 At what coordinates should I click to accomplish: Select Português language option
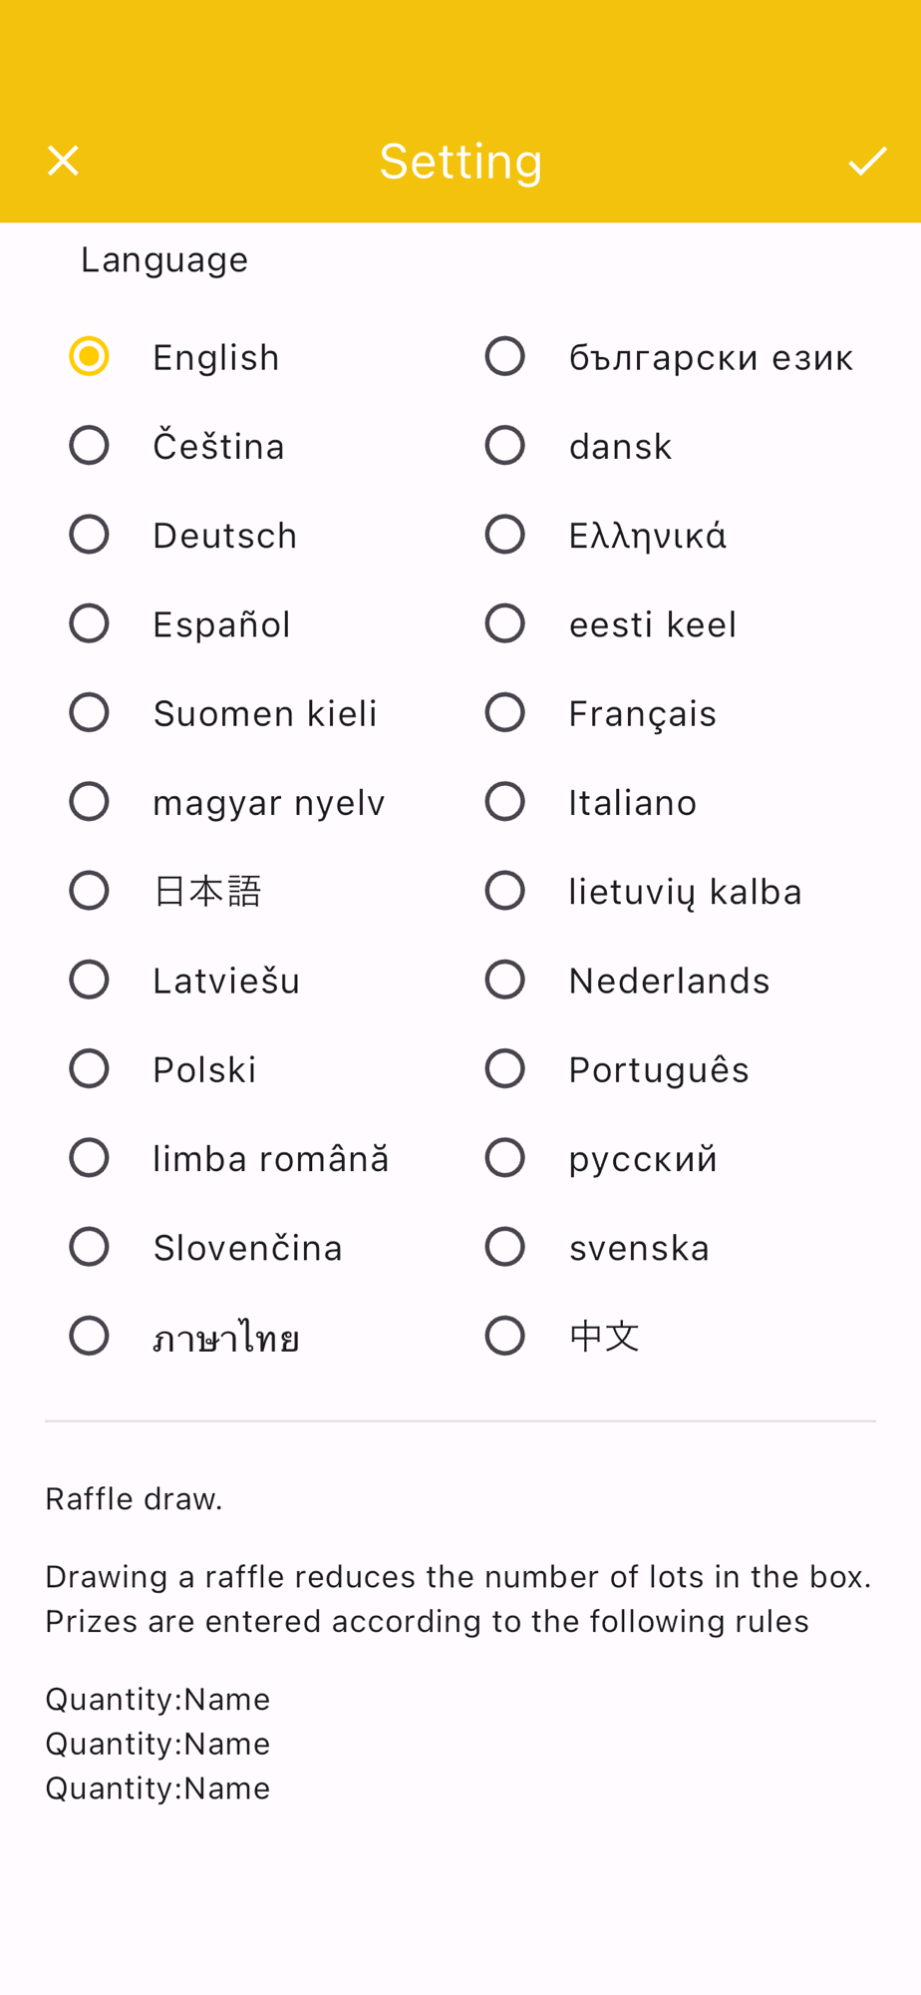click(x=505, y=1069)
